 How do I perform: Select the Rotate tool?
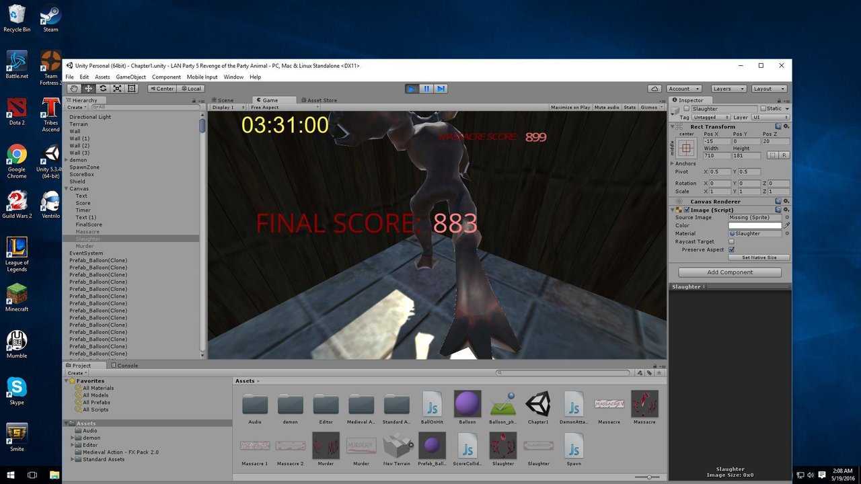pos(103,88)
